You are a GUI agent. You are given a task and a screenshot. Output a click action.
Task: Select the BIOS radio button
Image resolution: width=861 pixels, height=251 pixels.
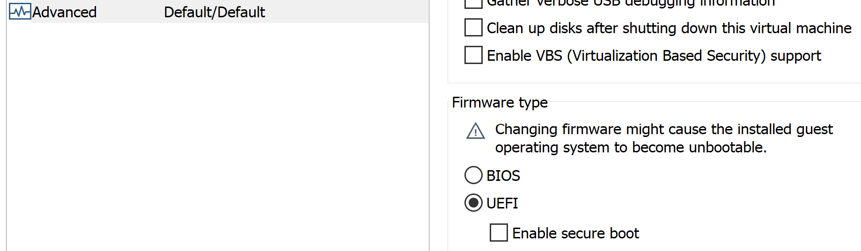pyautogui.click(x=473, y=175)
